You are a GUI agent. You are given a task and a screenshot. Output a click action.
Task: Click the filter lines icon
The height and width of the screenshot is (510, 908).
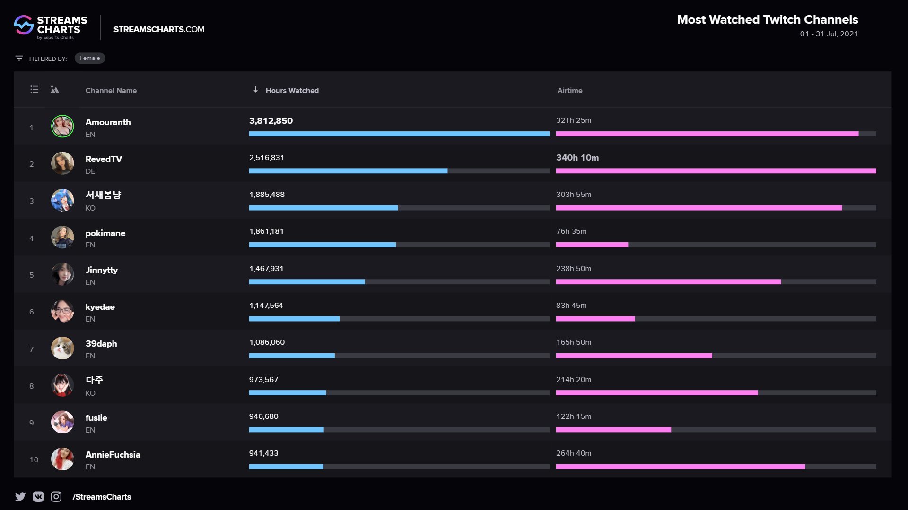click(x=19, y=58)
